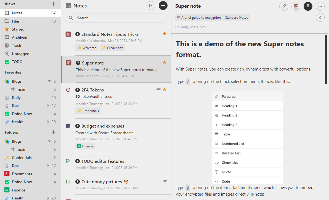Select the Super note list item
The height and width of the screenshot is (200, 329).
pyautogui.click(x=116, y=69)
